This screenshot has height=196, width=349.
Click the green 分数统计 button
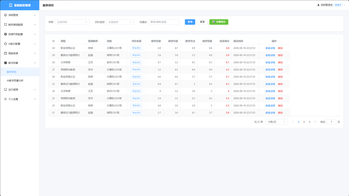219,22
